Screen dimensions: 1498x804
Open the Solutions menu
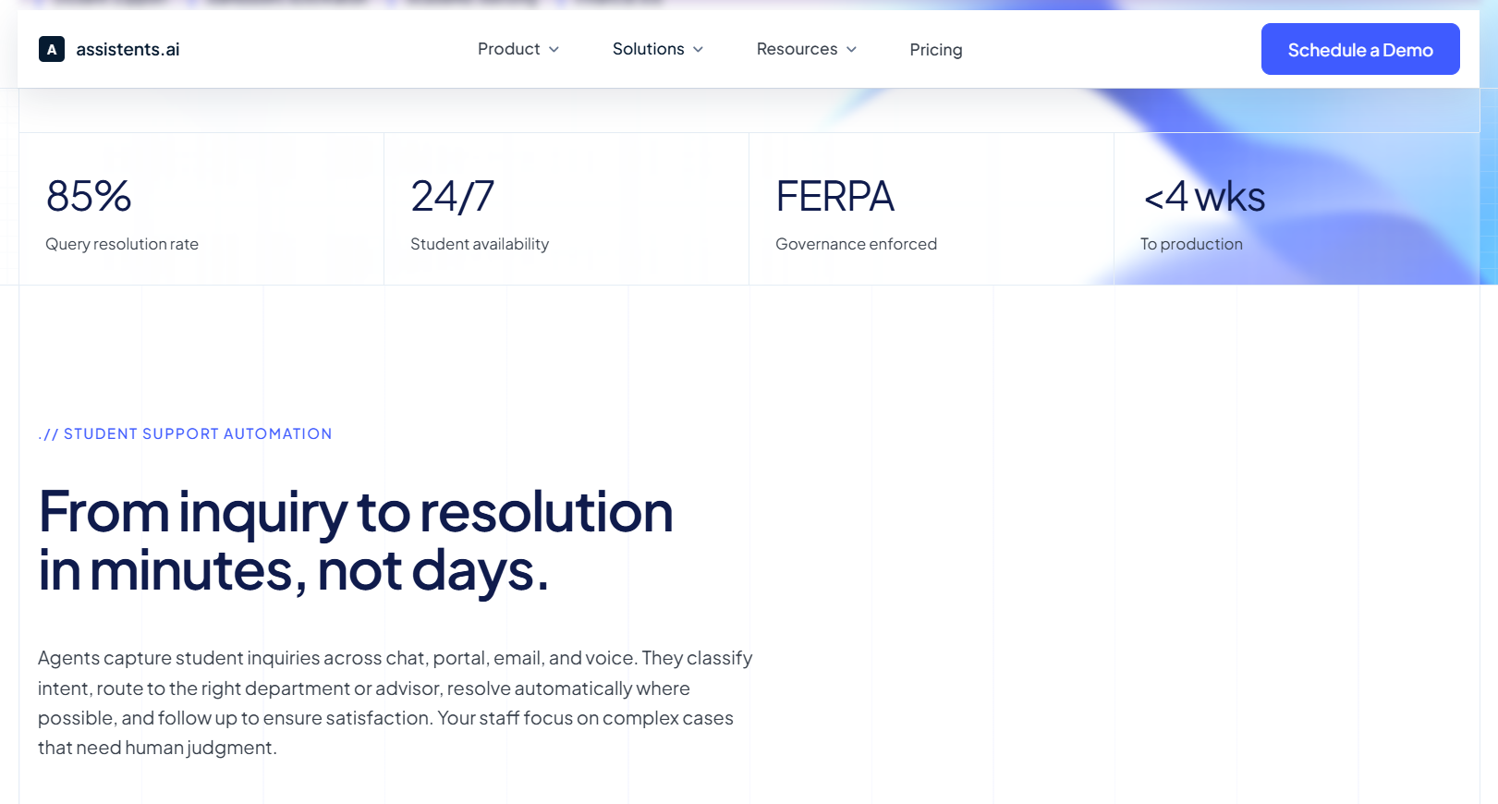pyautogui.click(x=657, y=49)
